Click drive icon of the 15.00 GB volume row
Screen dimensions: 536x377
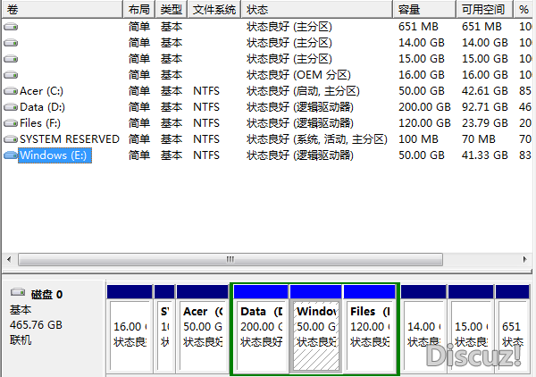[11, 59]
